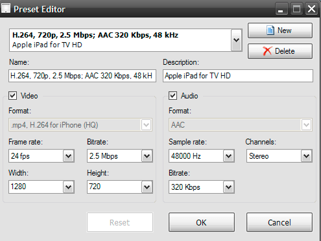Click in the Name input field
Image resolution: width=321 pixels, height=241 pixels.
(82, 76)
